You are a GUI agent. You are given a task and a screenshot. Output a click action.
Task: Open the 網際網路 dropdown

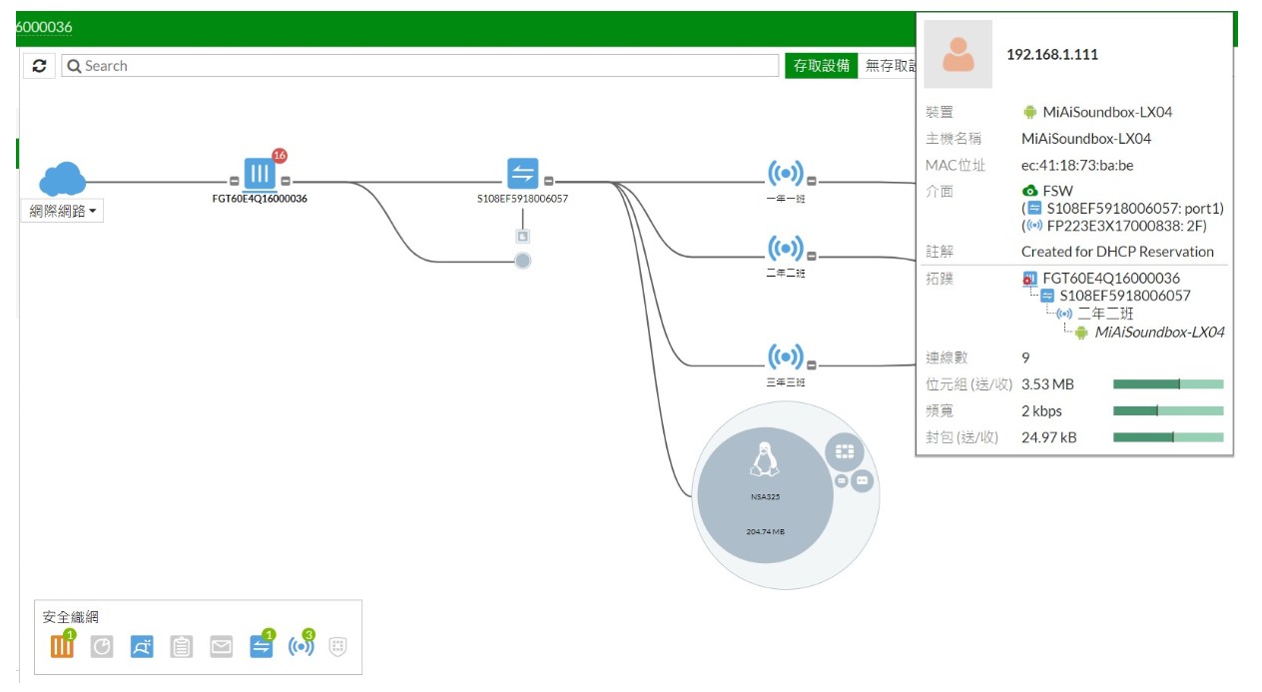click(x=62, y=211)
